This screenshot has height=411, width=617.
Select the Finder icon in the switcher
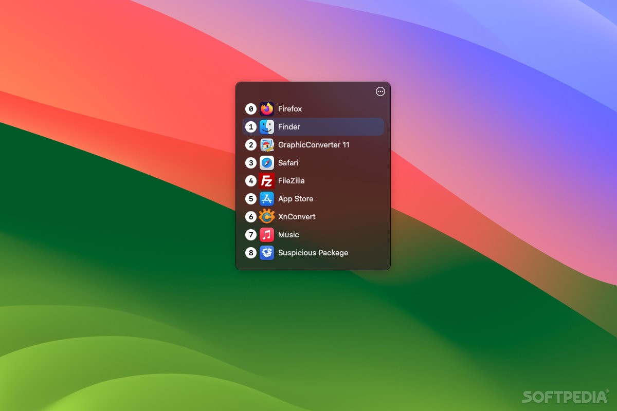pos(267,126)
